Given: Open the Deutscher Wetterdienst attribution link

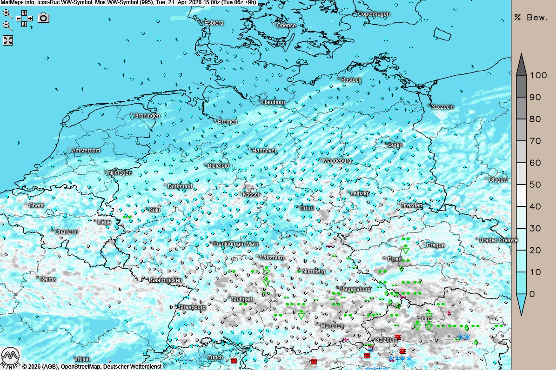Looking at the screenshot, I should (x=132, y=367).
